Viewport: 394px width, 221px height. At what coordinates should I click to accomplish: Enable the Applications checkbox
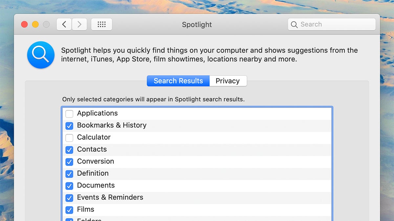pos(69,114)
